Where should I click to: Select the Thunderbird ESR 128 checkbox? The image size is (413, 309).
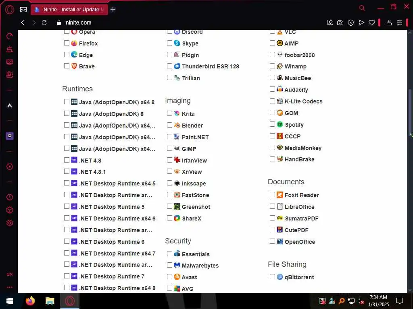click(170, 66)
